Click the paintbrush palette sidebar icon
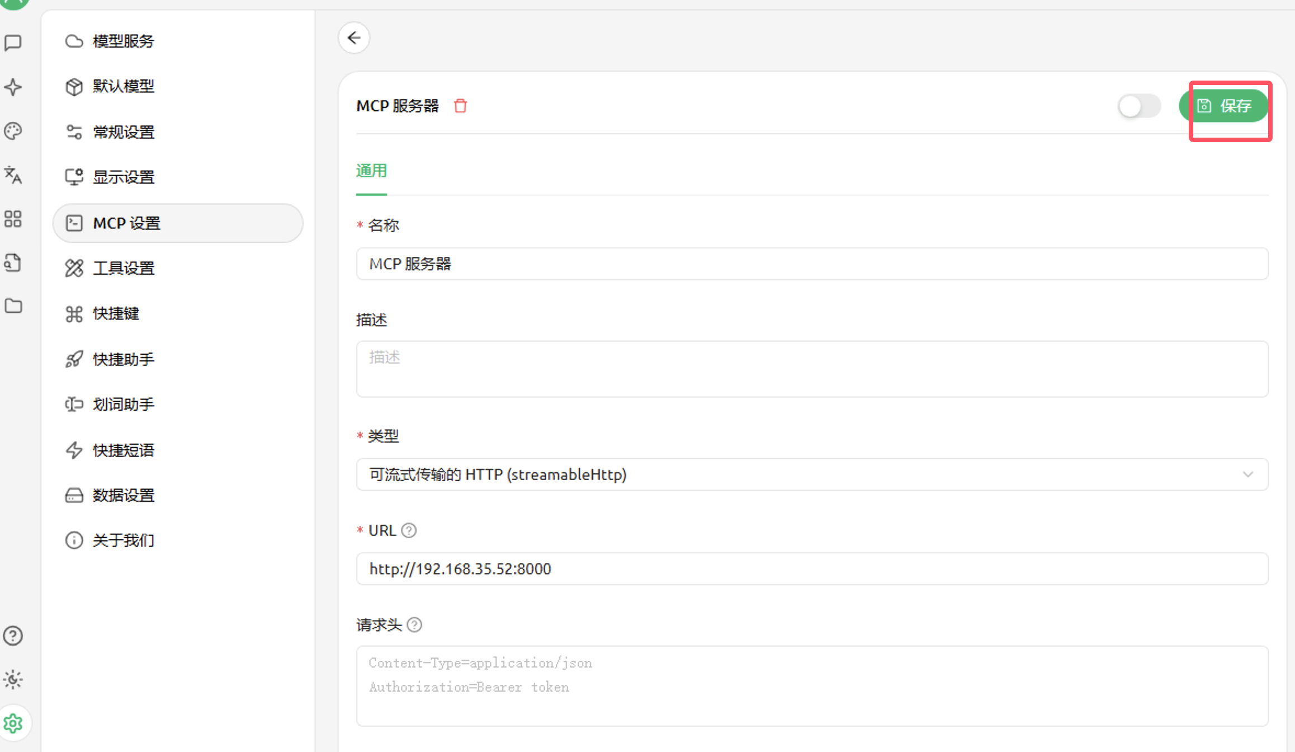 [13, 131]
